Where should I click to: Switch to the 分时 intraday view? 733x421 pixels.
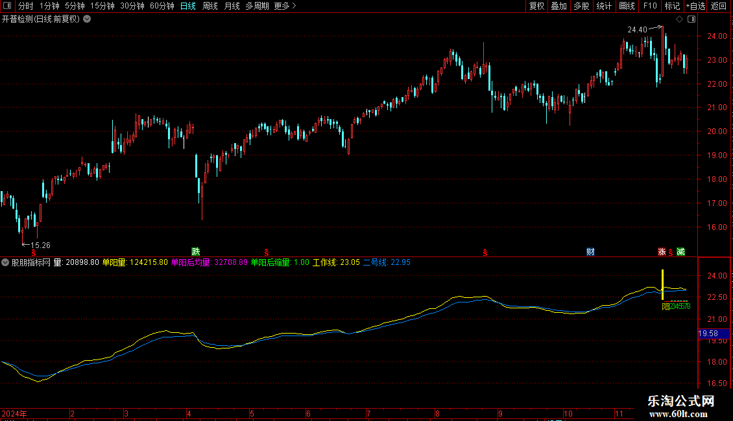coord(26,6)
